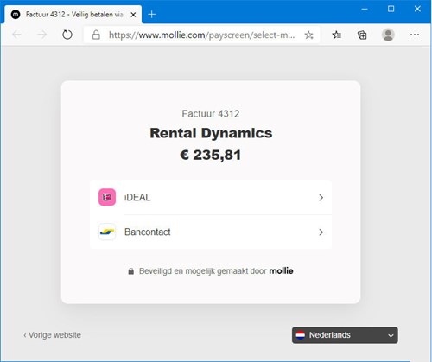Viewport: 432px width, 362px height.
Task: Click the pink iDEAL logo
Action: pos(107,197)
